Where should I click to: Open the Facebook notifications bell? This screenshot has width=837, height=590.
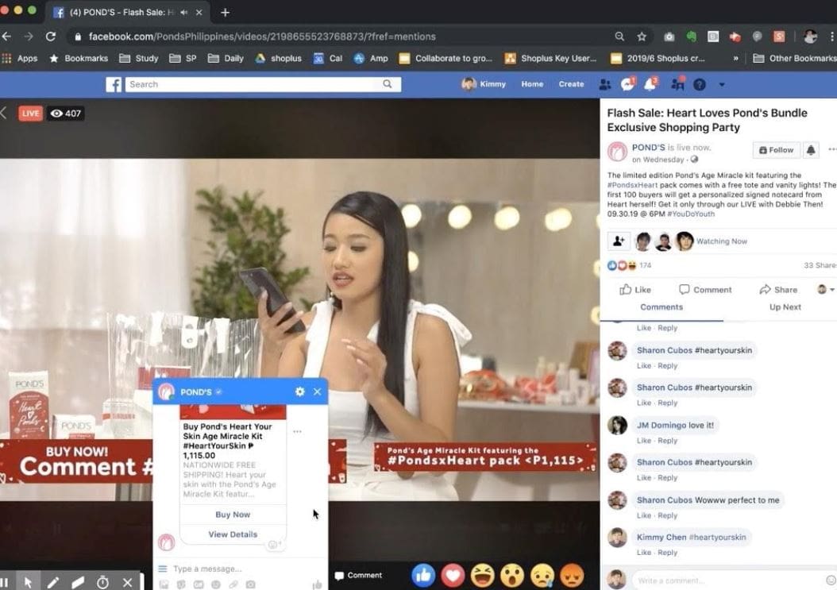pyautogui.click(x=651, y=84)
